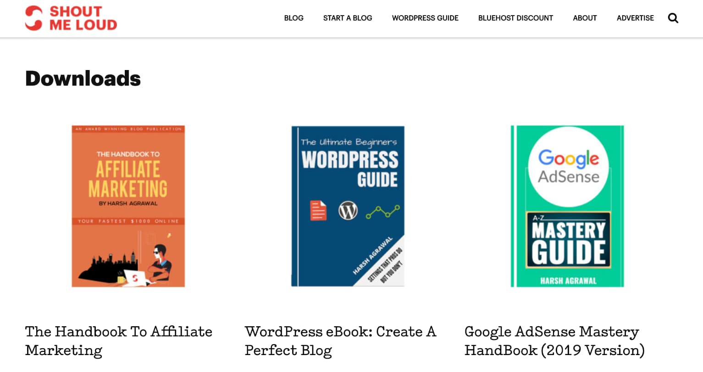Click the Downloads page heading
Image resolution: width=703 pixels, height=372 pixels.
click(83, 78)
